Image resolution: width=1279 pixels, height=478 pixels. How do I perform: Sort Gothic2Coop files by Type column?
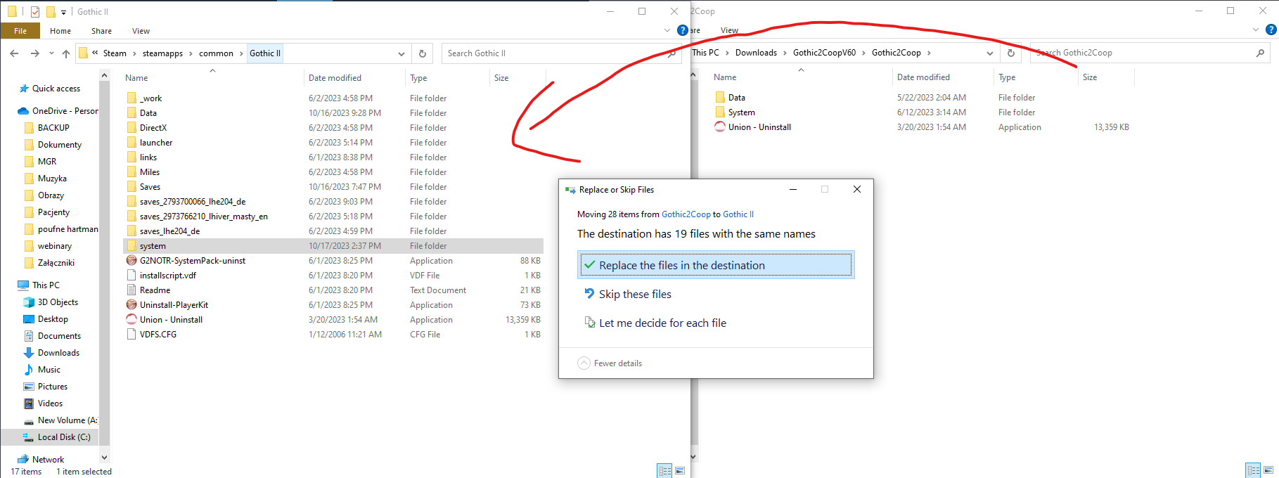point(1007,77)
